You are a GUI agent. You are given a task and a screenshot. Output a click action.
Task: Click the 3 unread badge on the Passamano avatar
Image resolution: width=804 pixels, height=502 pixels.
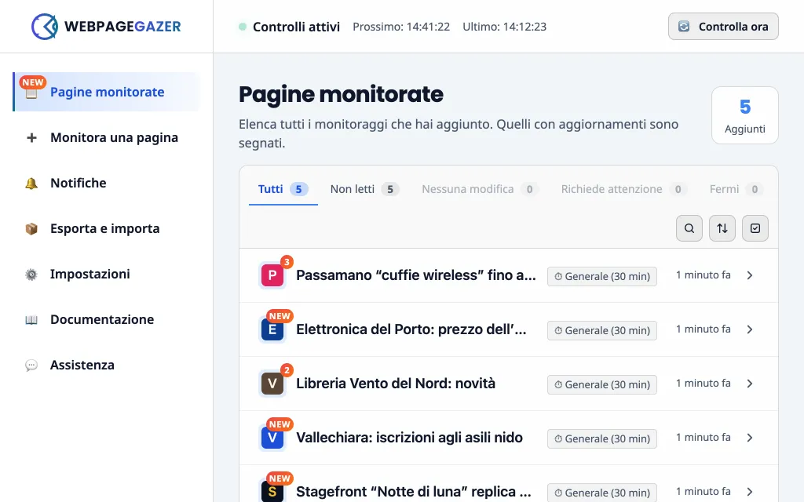point(287,262)
